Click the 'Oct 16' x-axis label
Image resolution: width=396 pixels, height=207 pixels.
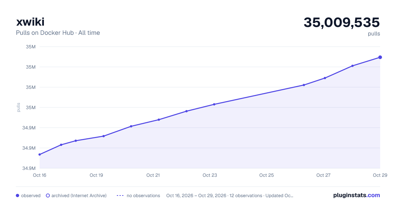point(40,175)
